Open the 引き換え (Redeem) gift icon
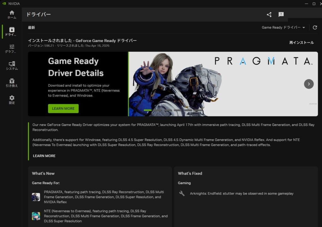Image resolution: width=322 pixels, height=227 pixels. [12, 83]
